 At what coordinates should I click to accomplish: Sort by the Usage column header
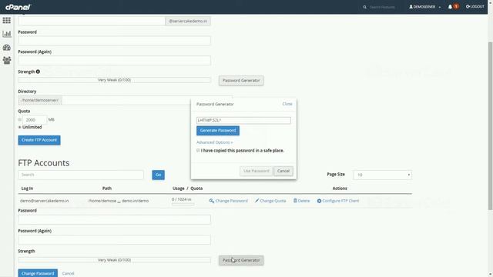[178, 189]
